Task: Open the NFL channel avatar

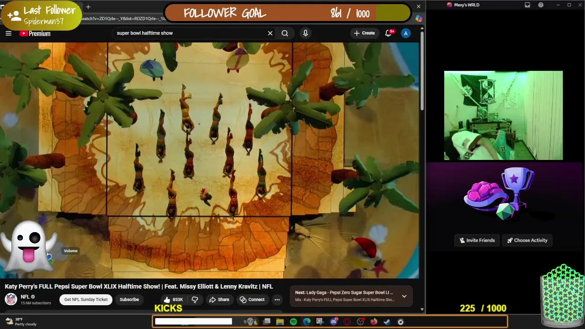Action: point(11,299)
